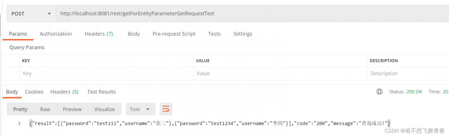Open the POST method dropdown

coord(31,14)
